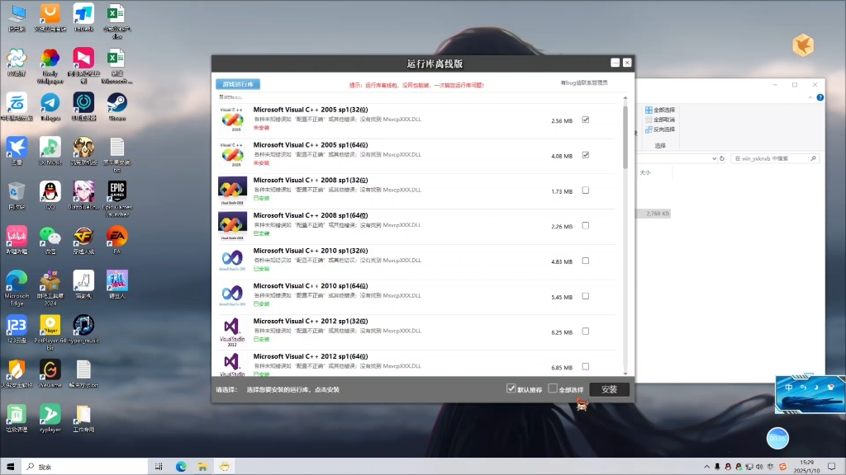Open the Windows Start menu
Image resolution: width=846 pixels, height=475 pixels.
(x=10, y=467)
